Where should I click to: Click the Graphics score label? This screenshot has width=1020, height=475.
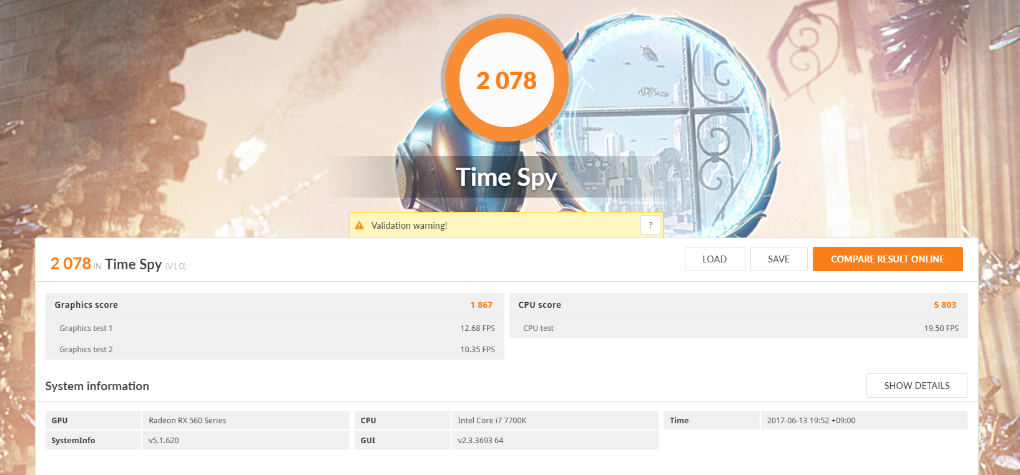86,305
